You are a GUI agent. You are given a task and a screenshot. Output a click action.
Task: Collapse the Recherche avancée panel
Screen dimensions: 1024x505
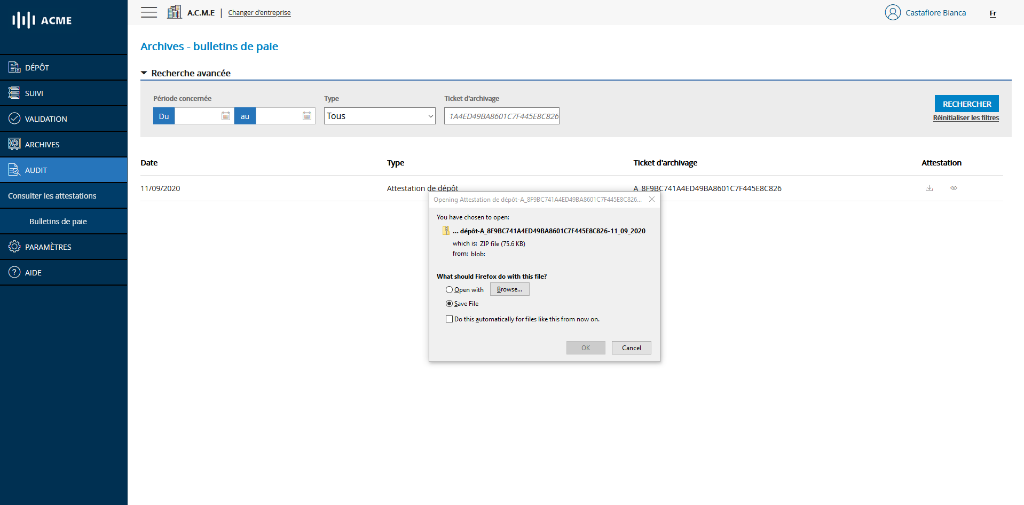[x=144, y=73]
